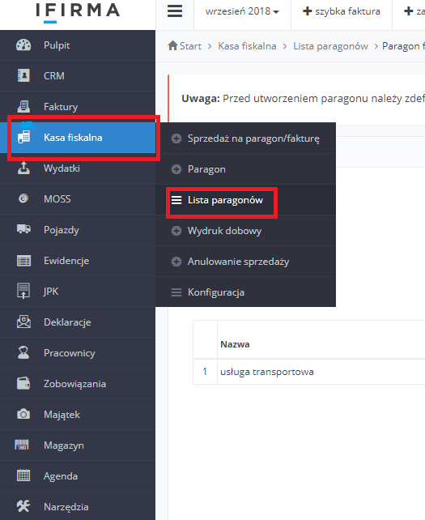The width and height of the screenshot is (425, 520).
Task: Click the Magazyn barcode icon
Action: 22,445
